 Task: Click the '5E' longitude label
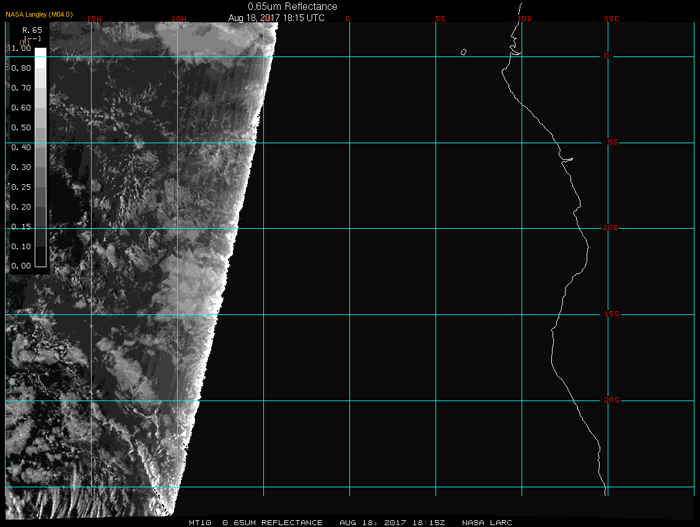click(x=440, y=19)
